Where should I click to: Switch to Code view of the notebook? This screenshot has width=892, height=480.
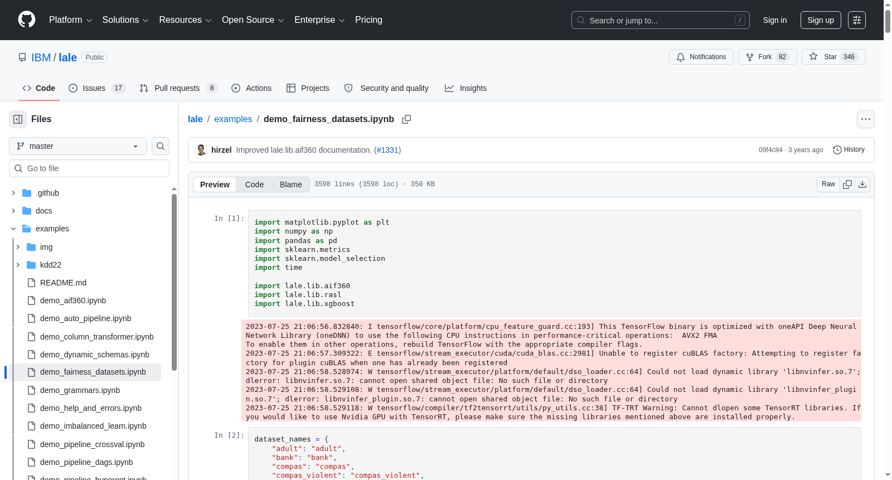[x=254, y=185]
